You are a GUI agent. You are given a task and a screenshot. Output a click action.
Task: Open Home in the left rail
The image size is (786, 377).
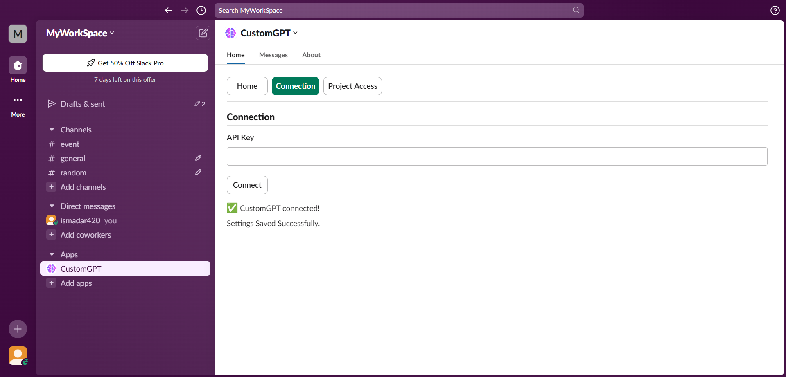click(x=18, y=70)
